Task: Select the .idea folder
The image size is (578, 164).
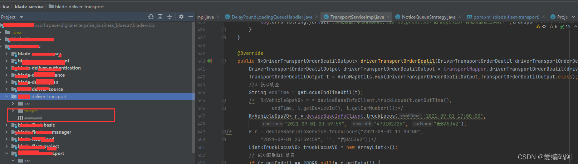Action: [16, 32]
